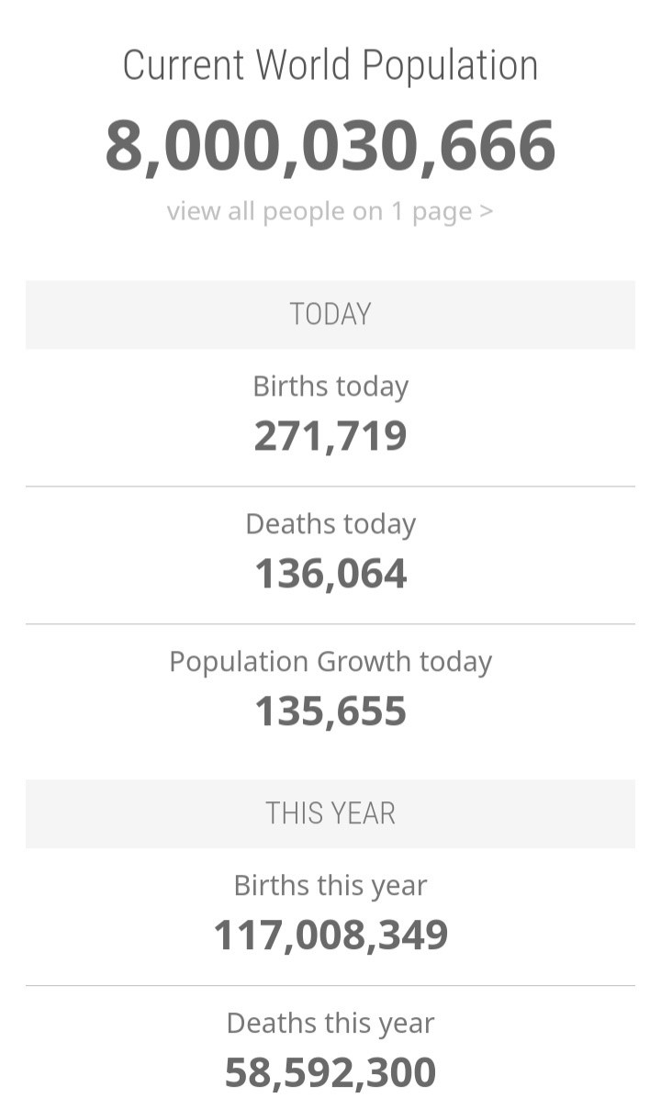This screenshot has height=1120, width=661.
Task: Click the world population counter 8,000,030,666
Action: (x=330, y=145)
